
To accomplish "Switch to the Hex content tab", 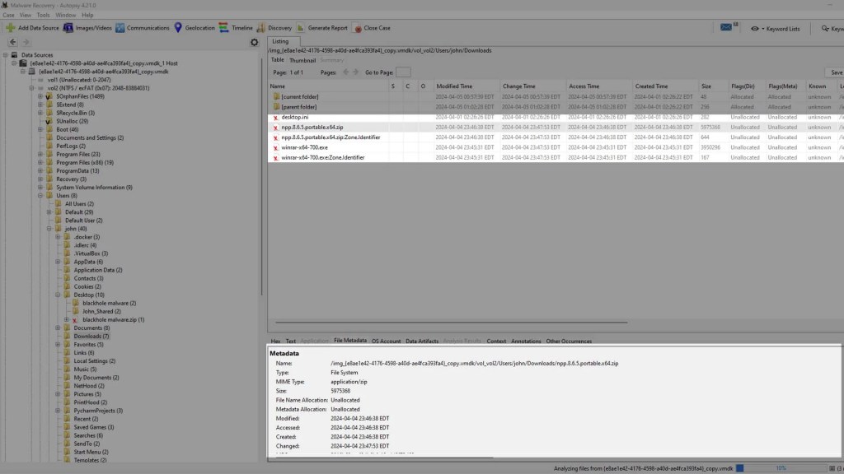I will pyautogui.click(x=275, y=341).
